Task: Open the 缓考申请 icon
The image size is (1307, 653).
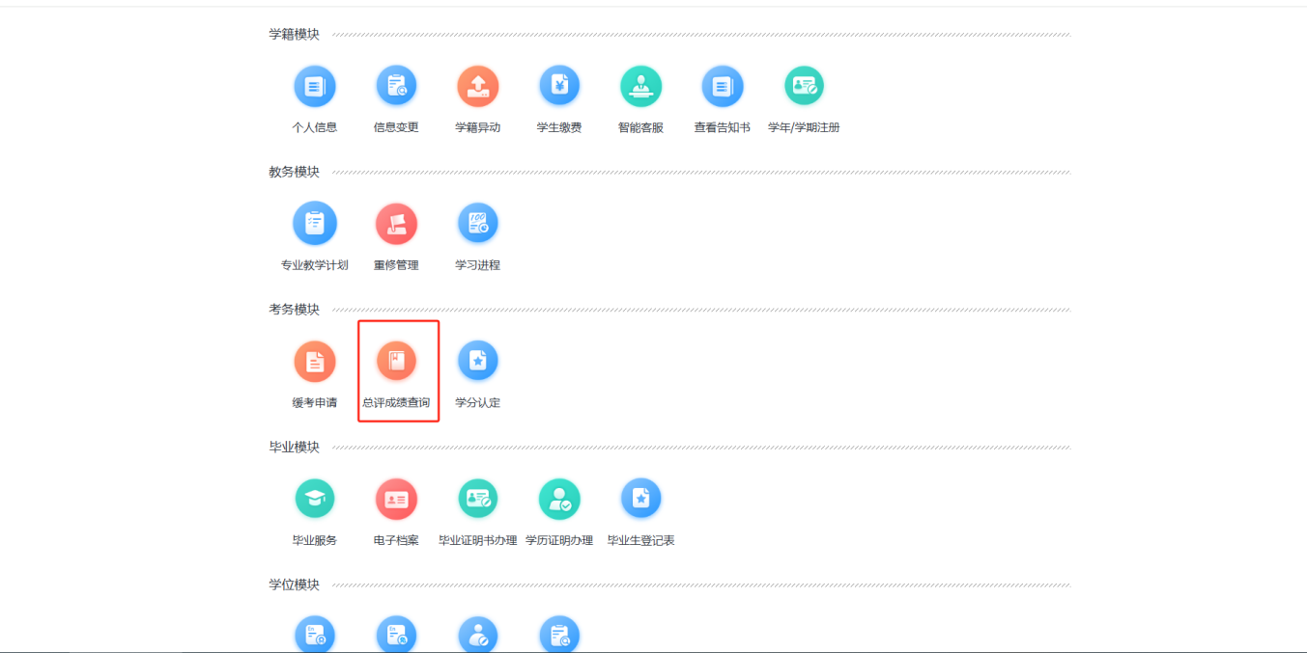Action: [x=314, y=362]
